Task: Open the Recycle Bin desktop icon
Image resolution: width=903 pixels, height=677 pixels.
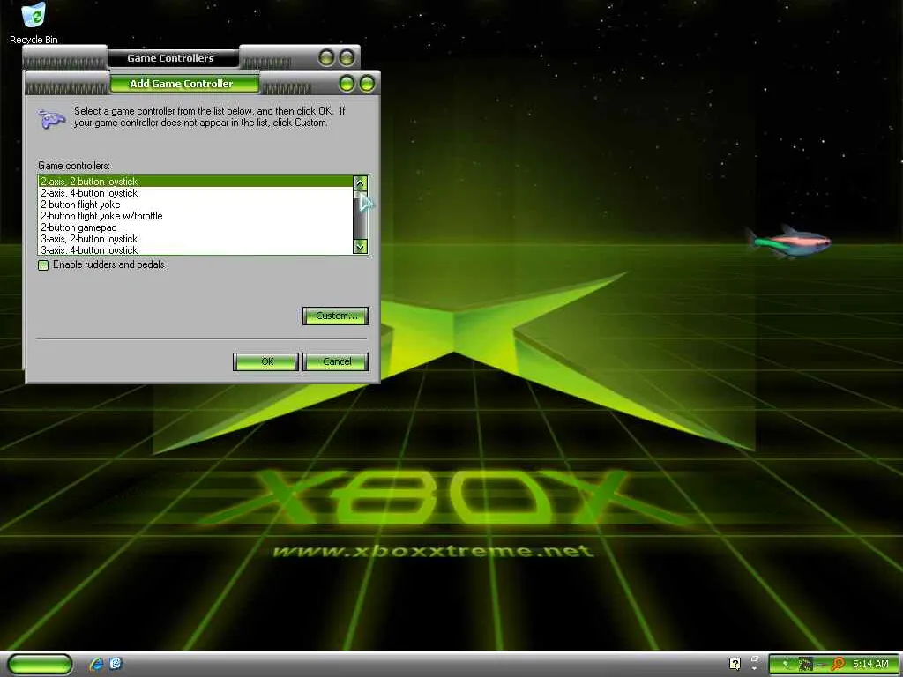Action: (x=34, y=23)
